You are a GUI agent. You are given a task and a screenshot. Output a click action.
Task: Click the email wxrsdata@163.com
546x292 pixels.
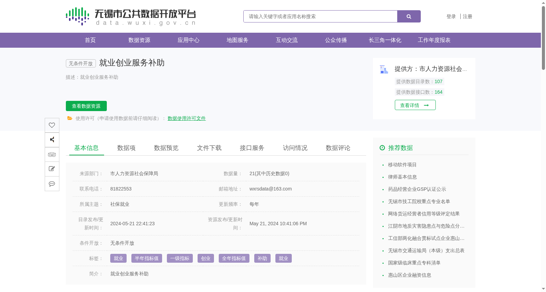click(x=271, y=189)
